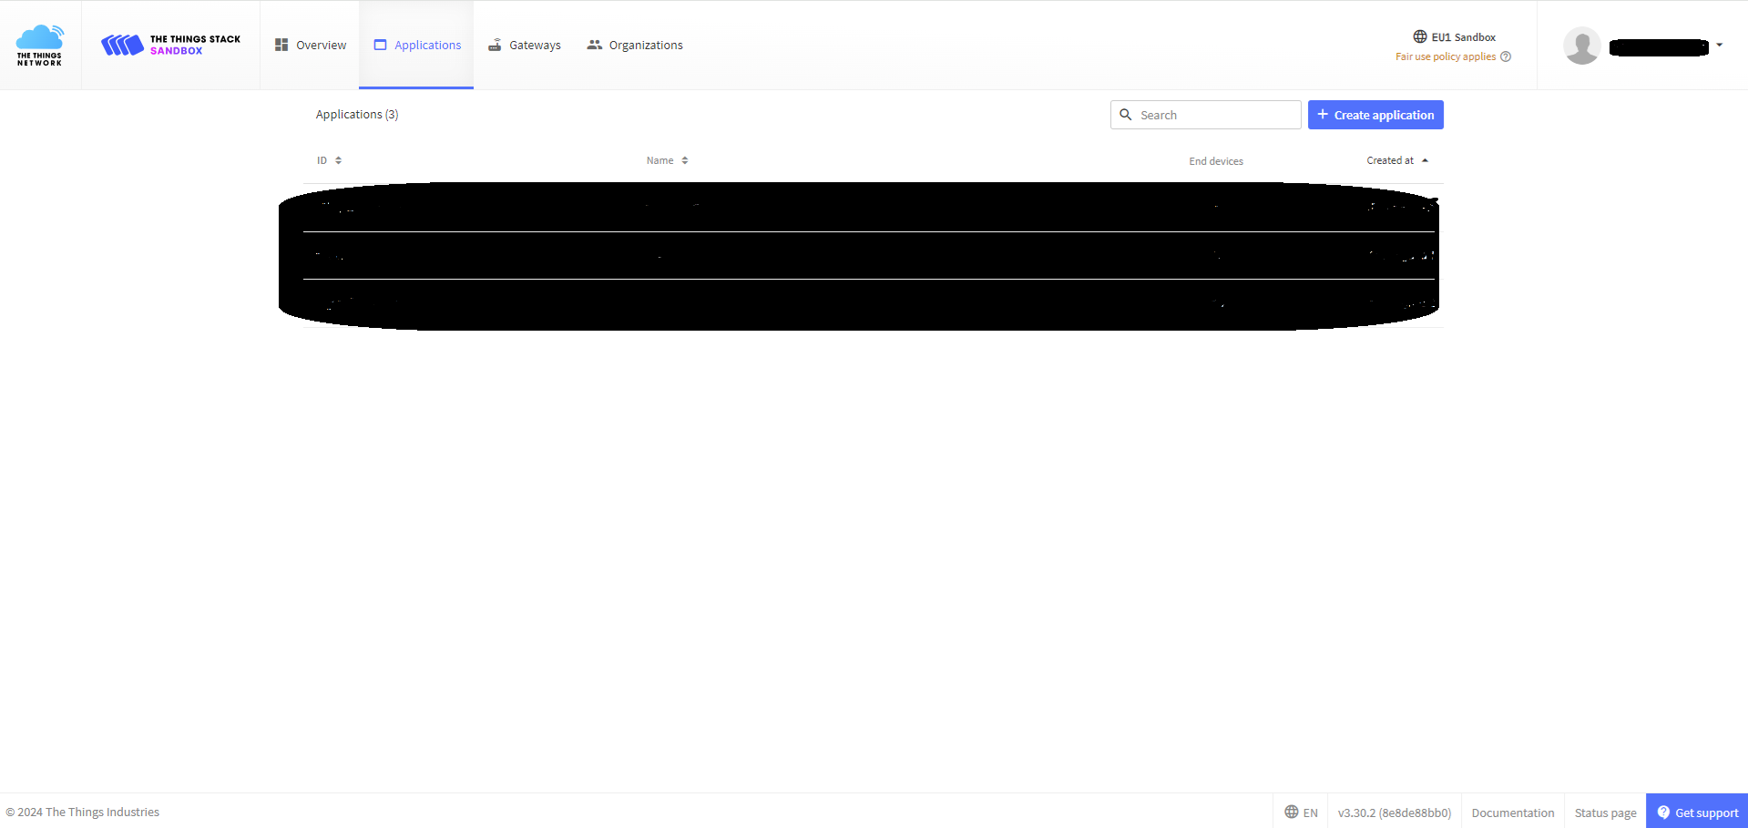Click the version v3.30.2 label
This screenshot has height=828, width=1748.
[1395, 813]
